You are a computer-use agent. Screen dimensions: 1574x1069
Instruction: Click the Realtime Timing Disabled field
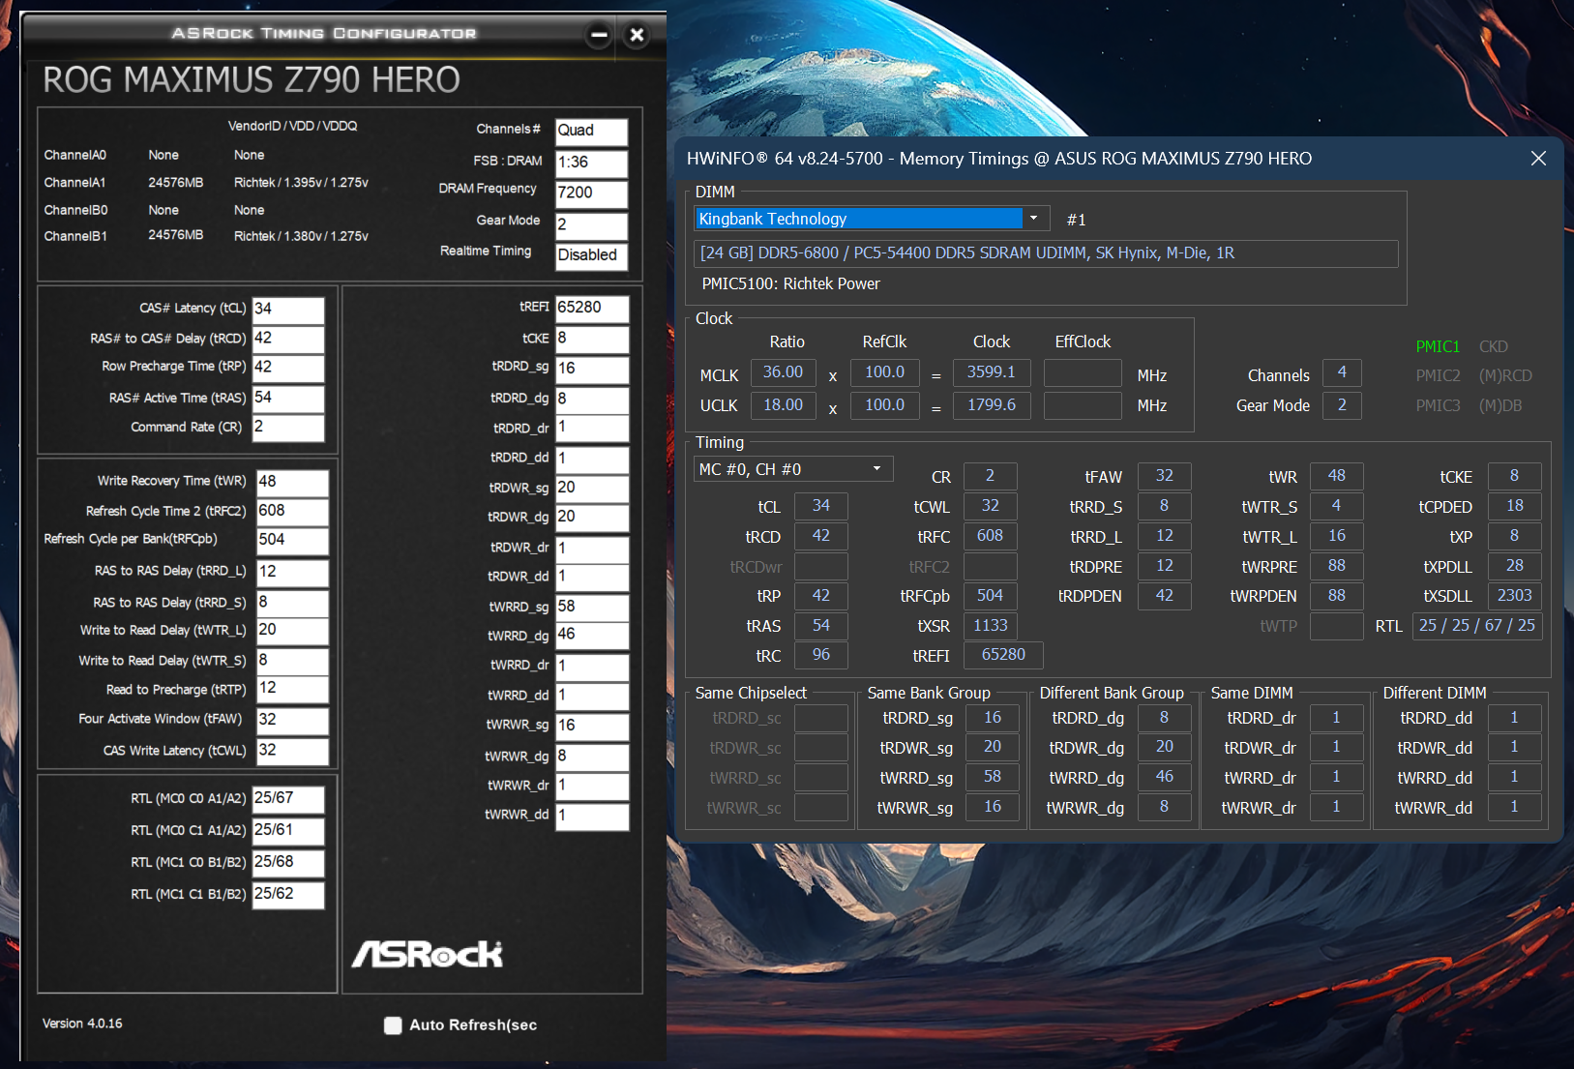tap(590, 255)
